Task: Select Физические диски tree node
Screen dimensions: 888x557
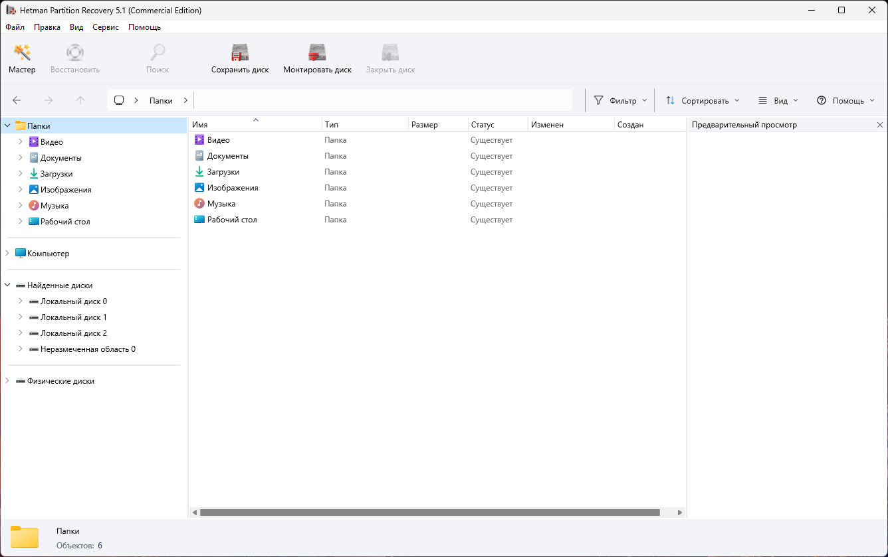Action: (60, 381)
